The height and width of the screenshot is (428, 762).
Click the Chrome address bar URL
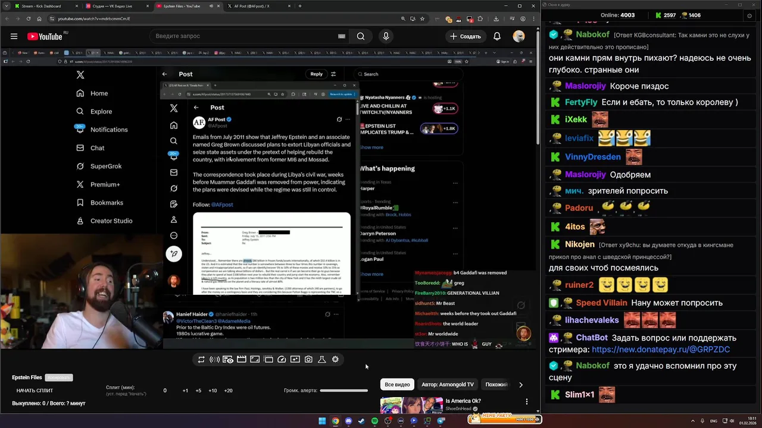pos(94,18)
